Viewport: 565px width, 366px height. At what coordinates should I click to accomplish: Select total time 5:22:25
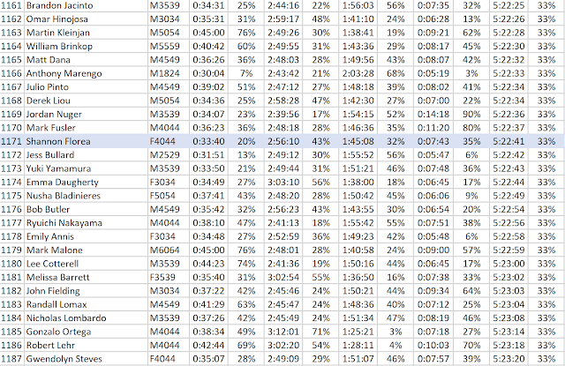point(508,5)
